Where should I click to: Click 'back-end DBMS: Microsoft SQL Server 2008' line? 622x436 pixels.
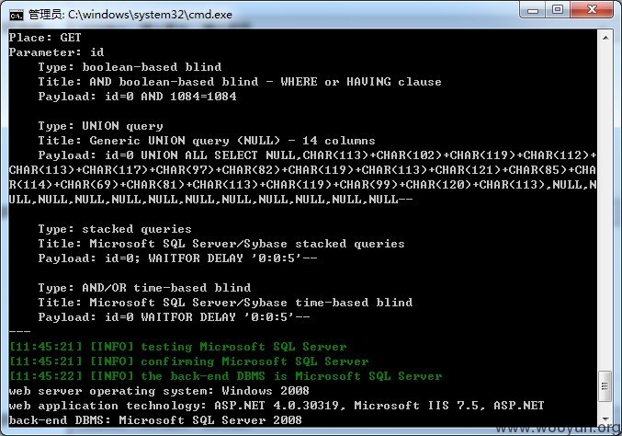click(x=155, y=420)
